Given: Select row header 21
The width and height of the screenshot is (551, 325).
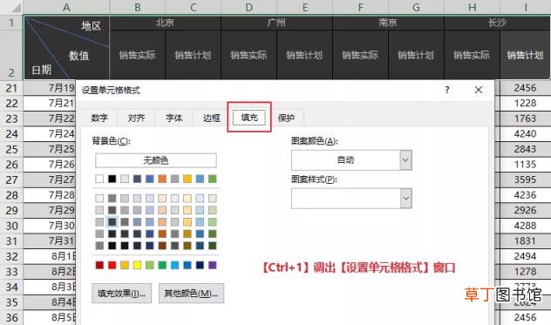Looking at the screenshot, I should click(x=11, y=88).
